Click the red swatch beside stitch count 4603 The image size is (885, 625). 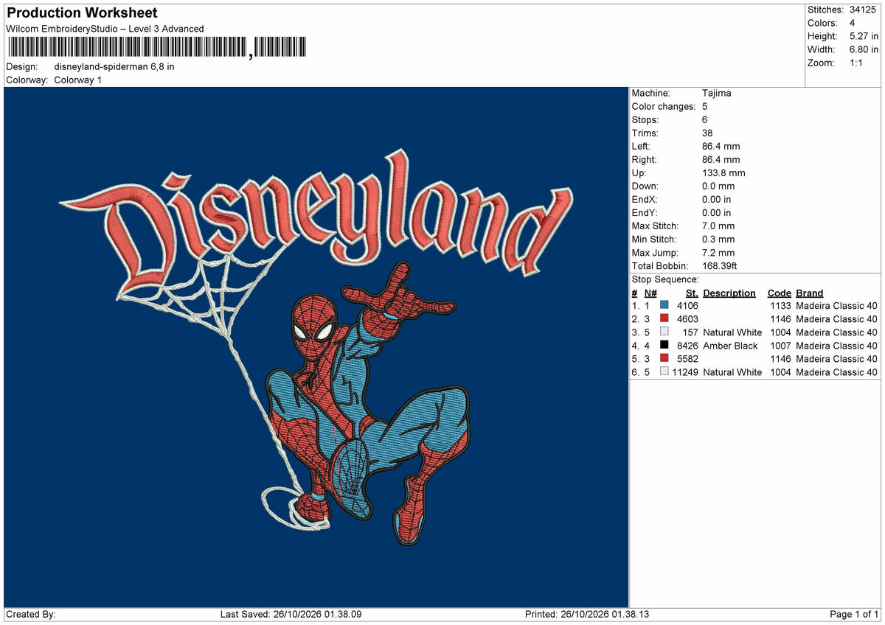[x=664, y=318]
